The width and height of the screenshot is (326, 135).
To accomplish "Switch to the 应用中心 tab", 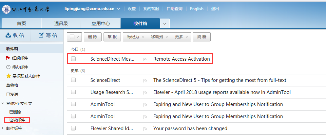I will click(x=101, y=23).
